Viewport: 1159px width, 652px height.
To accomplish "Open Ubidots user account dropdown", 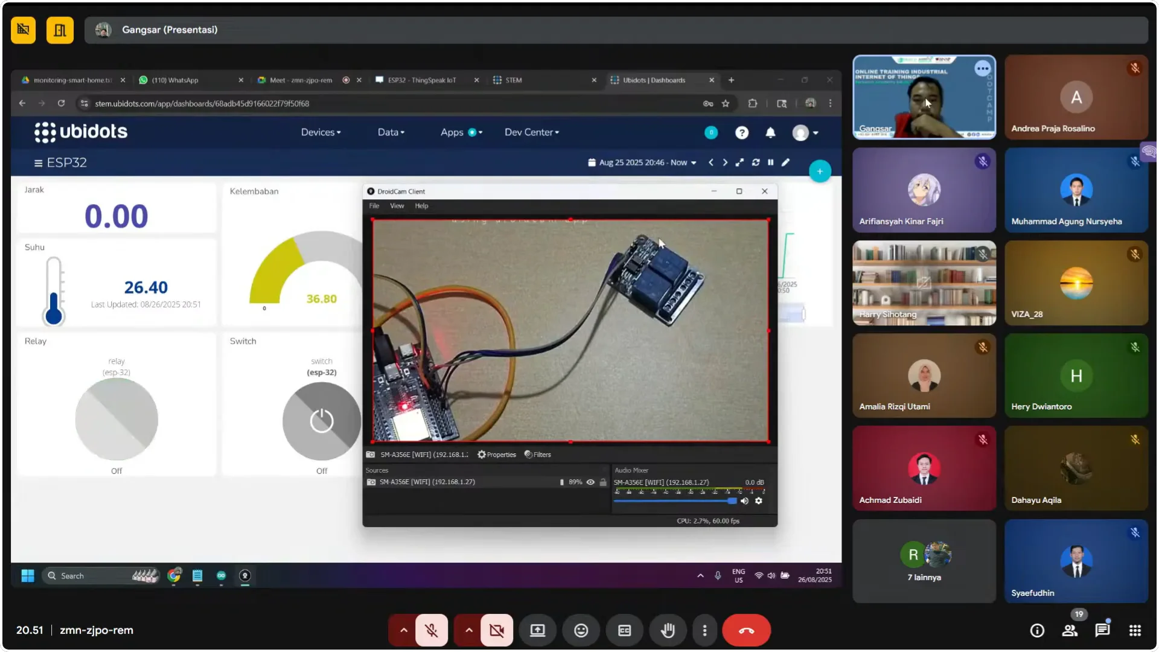I will click(805, 133).
